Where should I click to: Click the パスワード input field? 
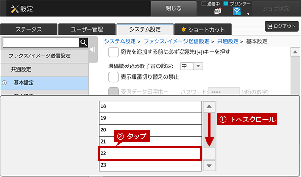224,91
